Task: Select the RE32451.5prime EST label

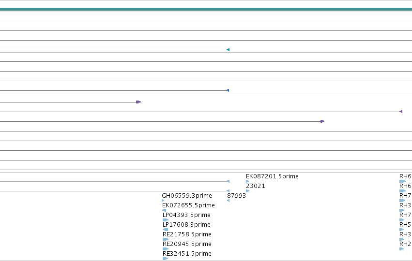Action: [187, 254]
